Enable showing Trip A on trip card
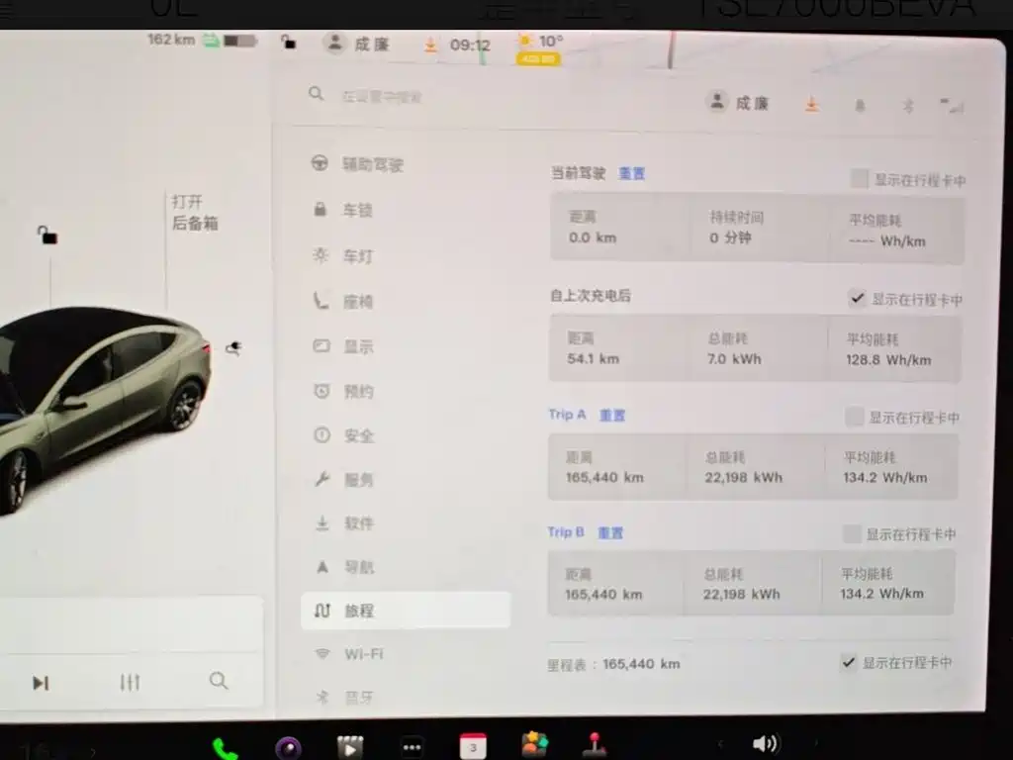The image size is (1013, 760). (854, 417)
